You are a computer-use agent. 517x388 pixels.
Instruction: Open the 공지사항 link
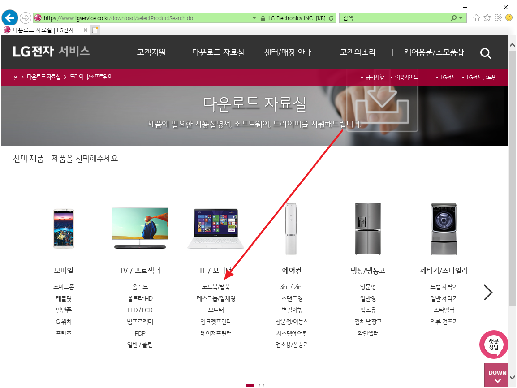[375, 77]
